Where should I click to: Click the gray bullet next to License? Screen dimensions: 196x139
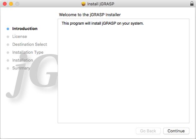[x=8, y=37]
